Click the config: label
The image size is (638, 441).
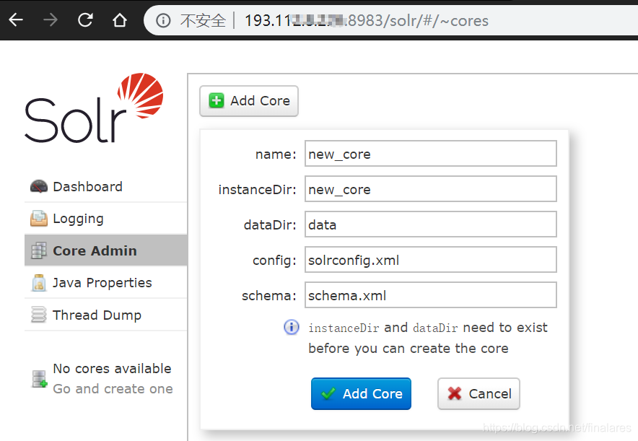tap(275, 261)
